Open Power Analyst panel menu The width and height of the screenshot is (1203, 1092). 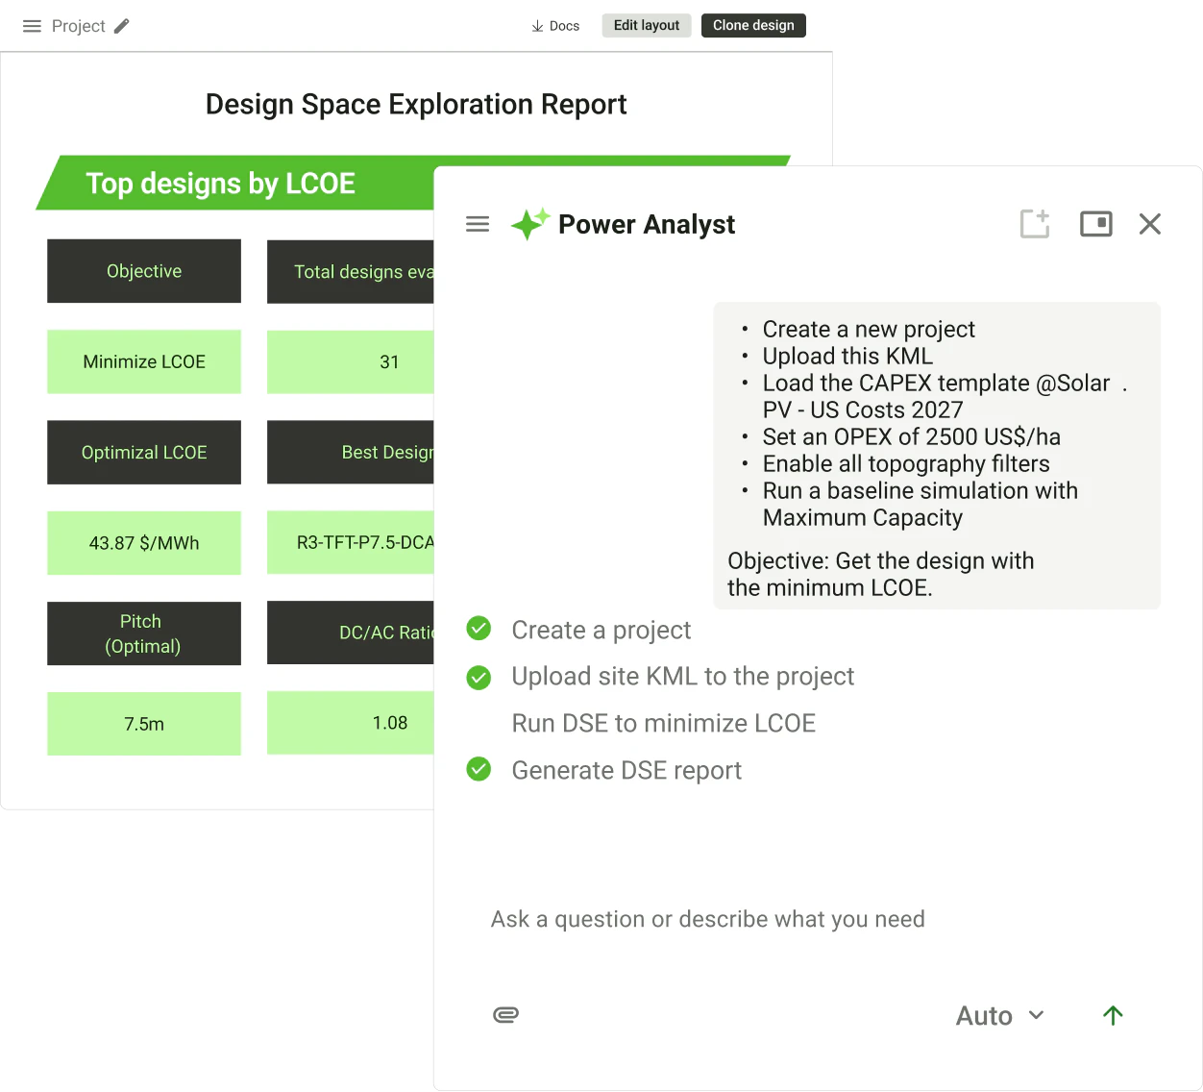[478, 224]
